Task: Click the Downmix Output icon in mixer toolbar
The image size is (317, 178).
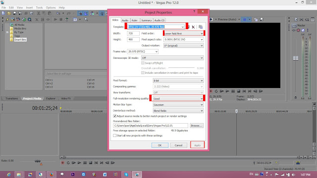Action: [x=302, y=20]
